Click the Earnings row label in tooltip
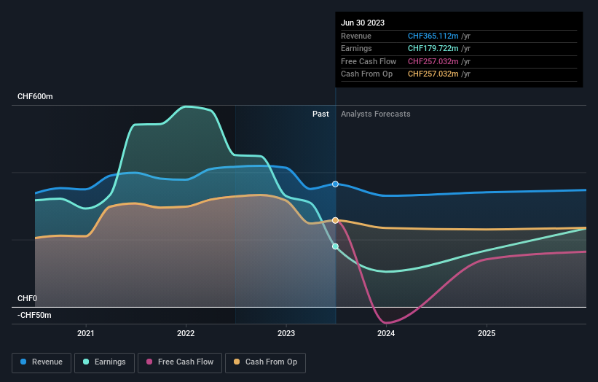The image size is (598, 382). 356,48
